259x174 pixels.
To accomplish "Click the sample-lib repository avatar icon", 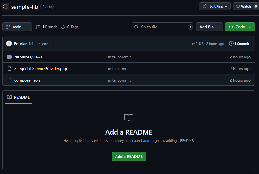I will click(x=6, y=6).
